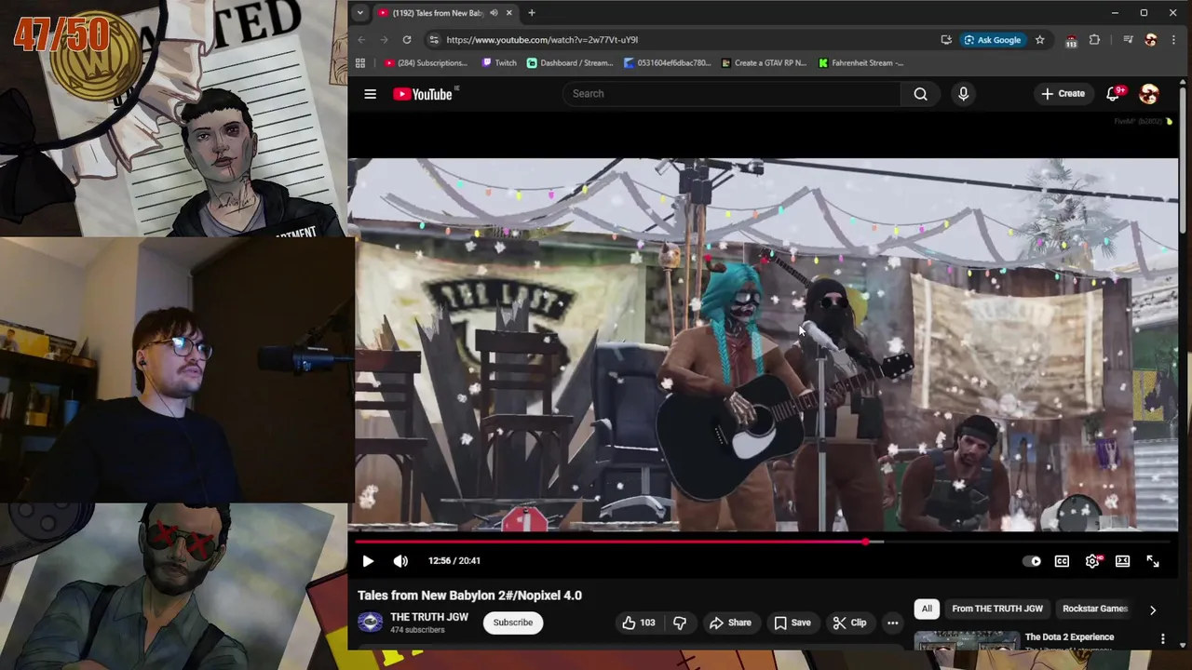Open the Fahrenheit Stream bookmark
This screenshot has width=1192, height=670.
[x=861, y=63]
